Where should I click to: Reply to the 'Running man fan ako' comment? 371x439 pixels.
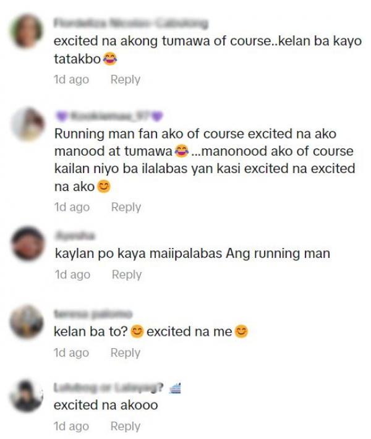[126, 207]
